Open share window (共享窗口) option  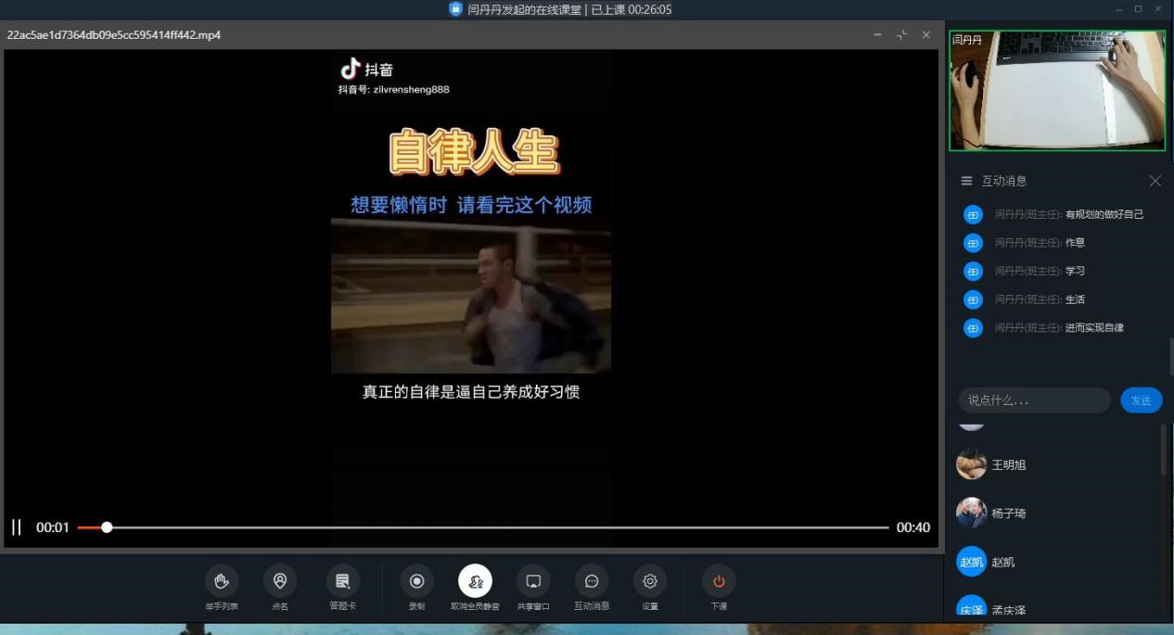[533, 581]
